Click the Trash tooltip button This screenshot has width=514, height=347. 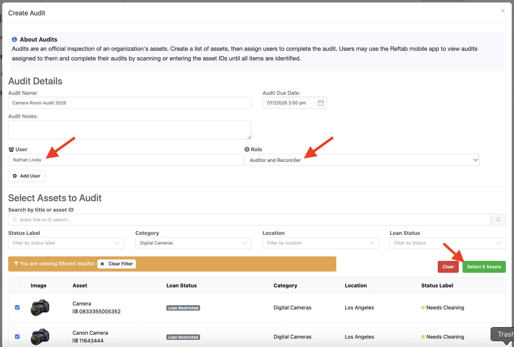503,334
